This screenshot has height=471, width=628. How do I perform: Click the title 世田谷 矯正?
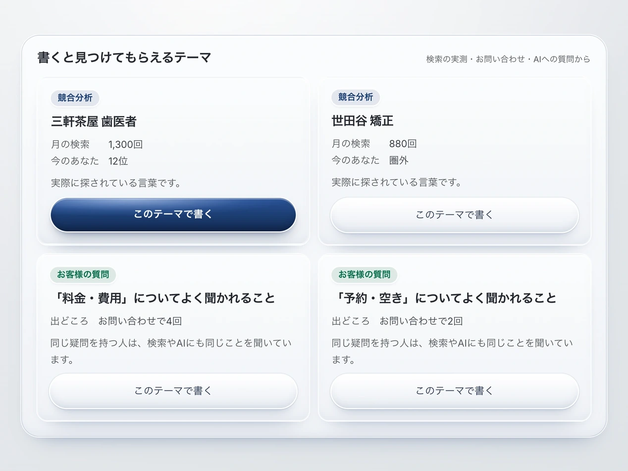(x=363, y=121)
